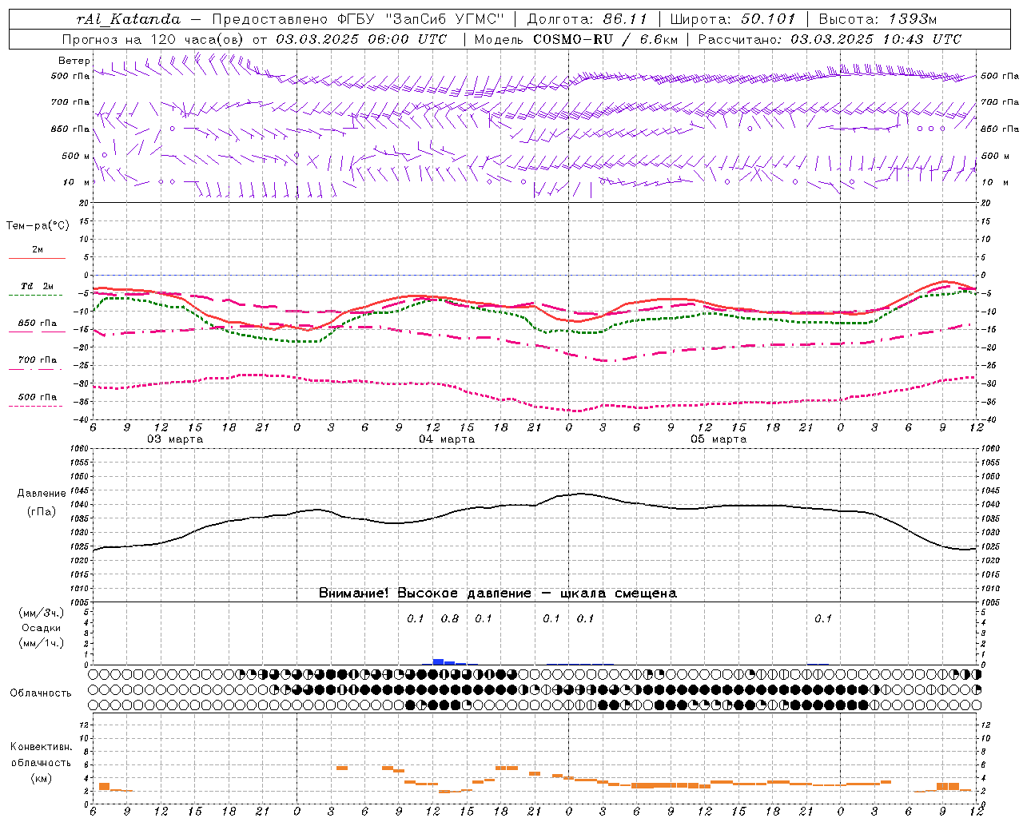1023x818 pixels.
Task: Click the Долгота: 86.11 value
Action: click(587, 19)
